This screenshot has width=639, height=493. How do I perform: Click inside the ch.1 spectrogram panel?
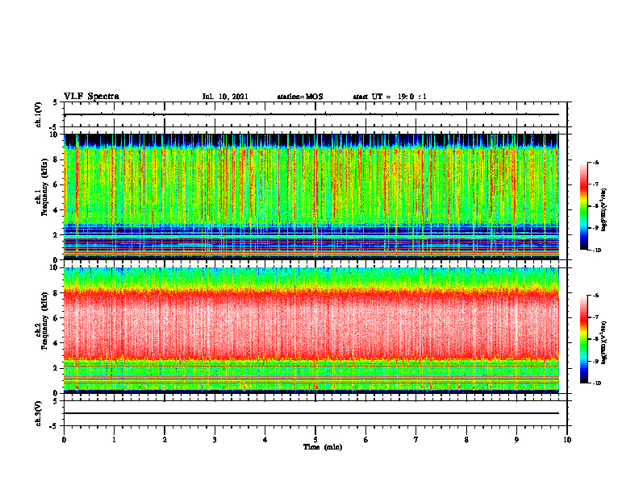pyautogui.click(x=311, y=197)
